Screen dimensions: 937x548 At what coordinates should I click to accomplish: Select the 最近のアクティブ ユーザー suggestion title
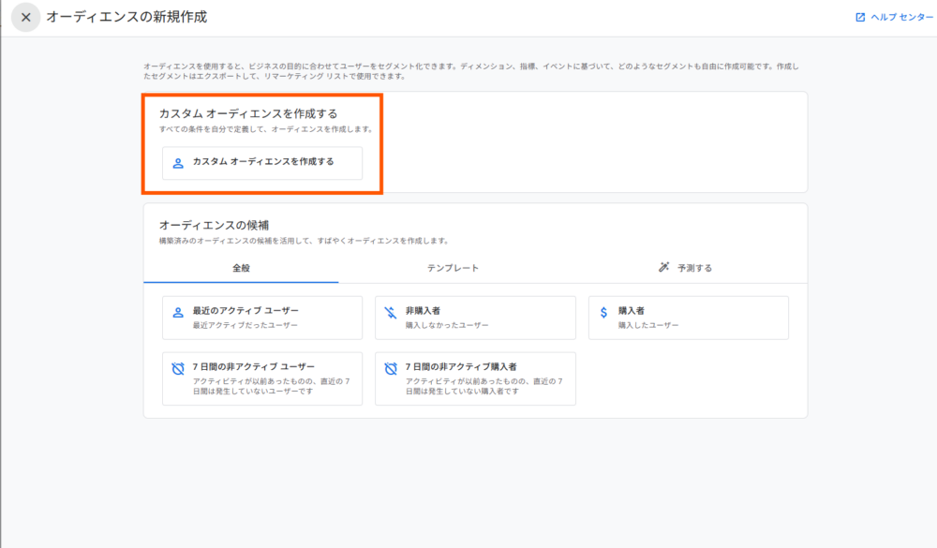tap(245, 311)
